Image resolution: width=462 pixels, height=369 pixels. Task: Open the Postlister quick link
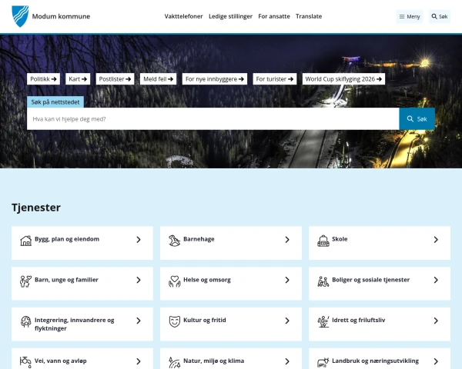pyautogui.click(x=115, y=79)
